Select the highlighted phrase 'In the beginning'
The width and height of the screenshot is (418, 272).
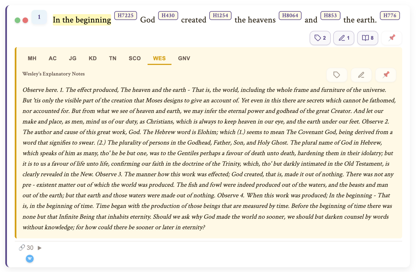point(82,20)
